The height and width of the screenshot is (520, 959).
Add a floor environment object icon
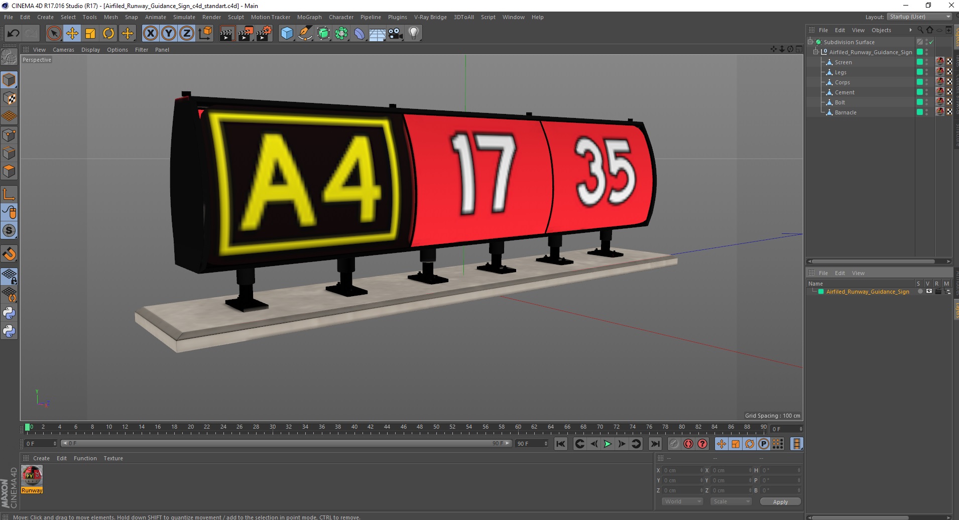click(377, 34)
